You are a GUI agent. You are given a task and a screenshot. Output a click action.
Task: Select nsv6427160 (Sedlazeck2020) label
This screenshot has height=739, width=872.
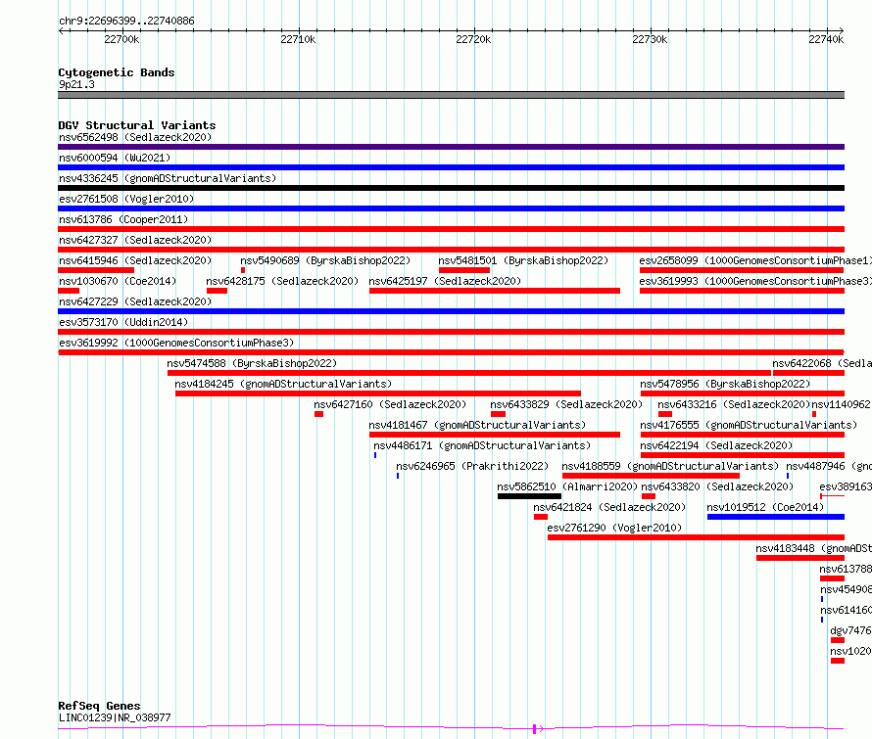point(390,404)
